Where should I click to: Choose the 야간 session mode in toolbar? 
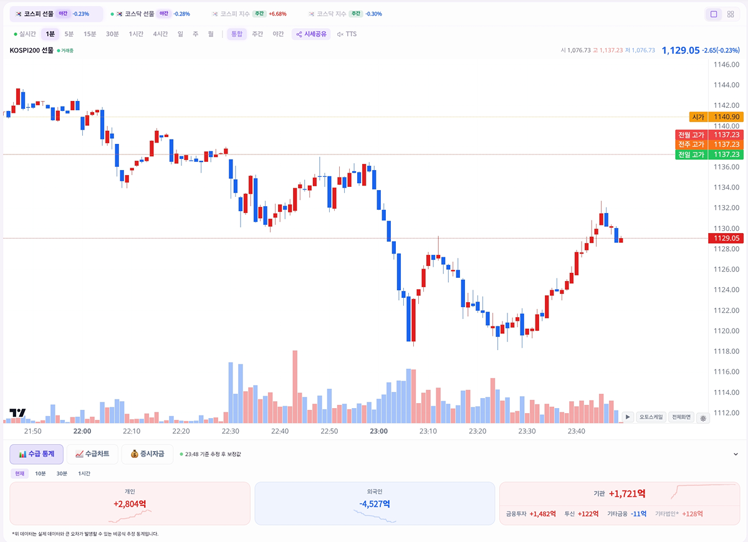point(279,34)
